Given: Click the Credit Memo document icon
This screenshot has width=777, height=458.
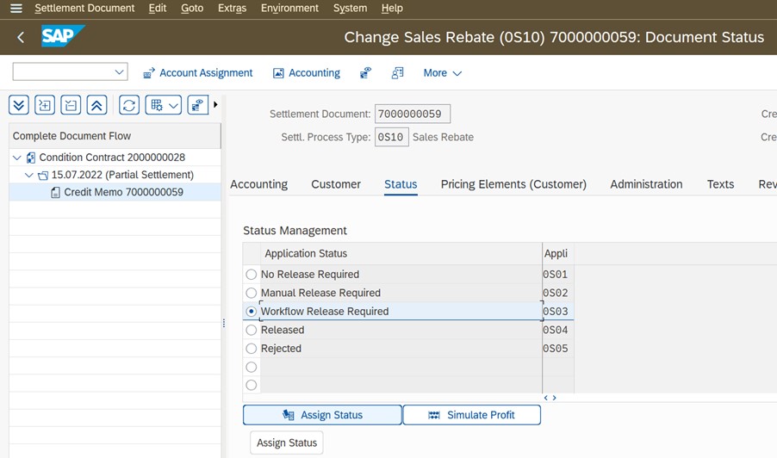Looking at the screenshot, I should [x=55, y=193].
